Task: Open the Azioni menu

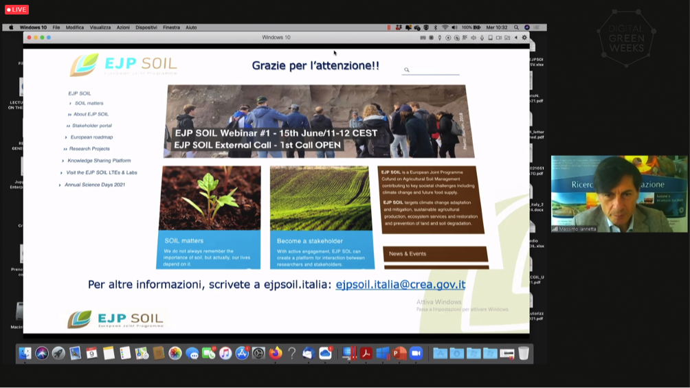Action: [x=123, y=27]
